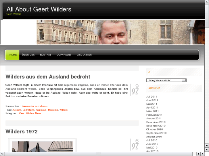Open the 'Kategorie auswählen' dropdown

(x=166, y=80)
